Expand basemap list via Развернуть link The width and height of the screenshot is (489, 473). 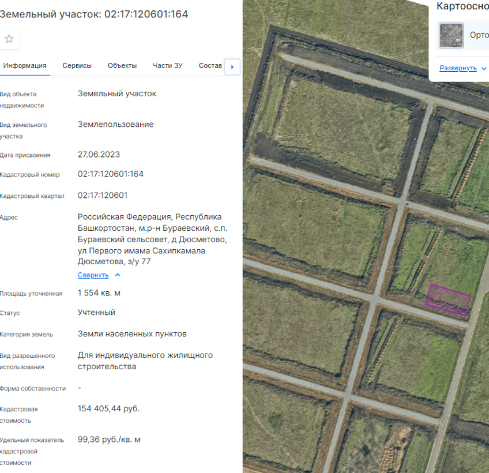point(458,68)
